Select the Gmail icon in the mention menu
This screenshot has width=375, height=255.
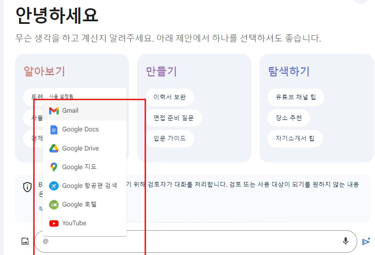(54, 110)
